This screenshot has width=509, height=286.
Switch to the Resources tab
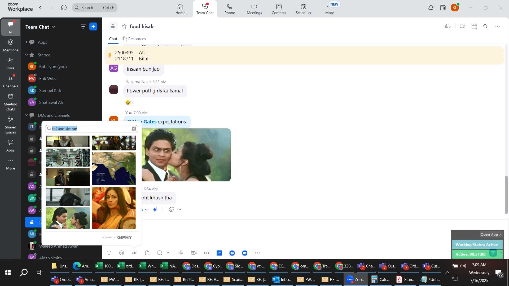134,39
